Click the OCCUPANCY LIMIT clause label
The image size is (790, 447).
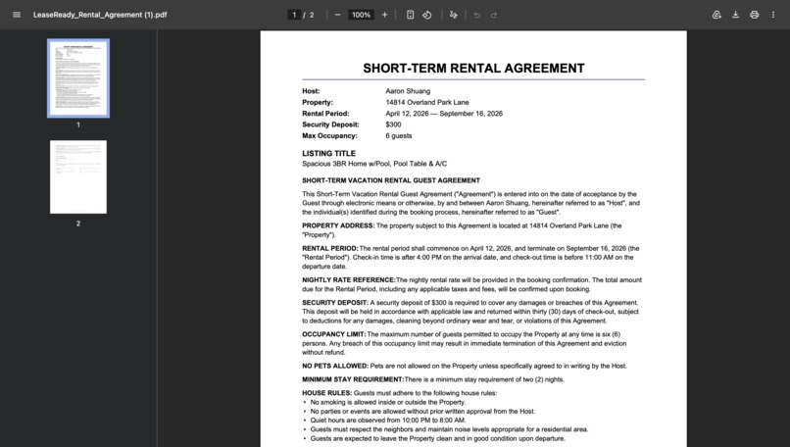(x=334, y=334)
